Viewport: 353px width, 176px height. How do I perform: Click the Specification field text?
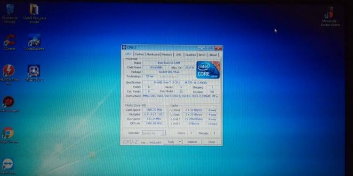pyautogui.click(x=181, y=83)
